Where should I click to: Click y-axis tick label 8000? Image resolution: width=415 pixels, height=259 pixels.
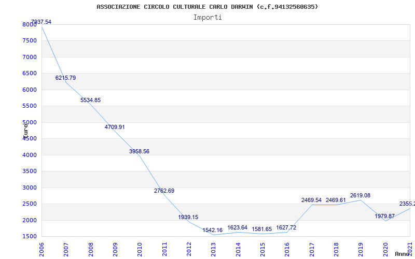tap(30, 24)
